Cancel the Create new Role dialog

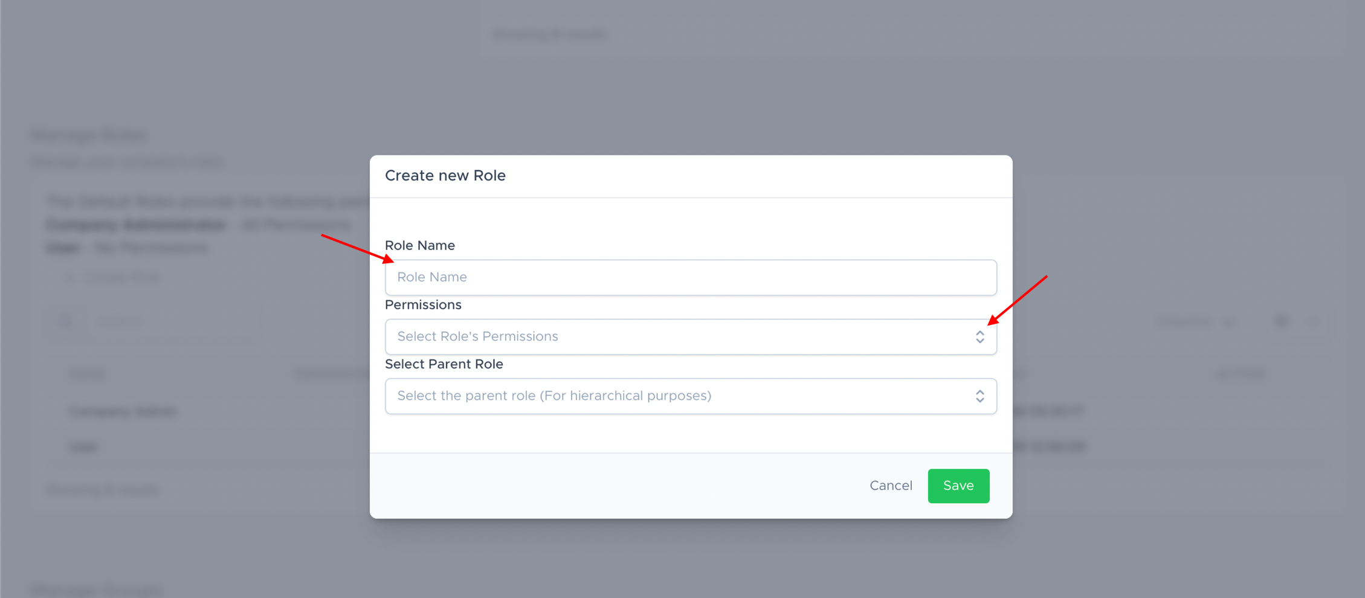[x=890, y=486]
